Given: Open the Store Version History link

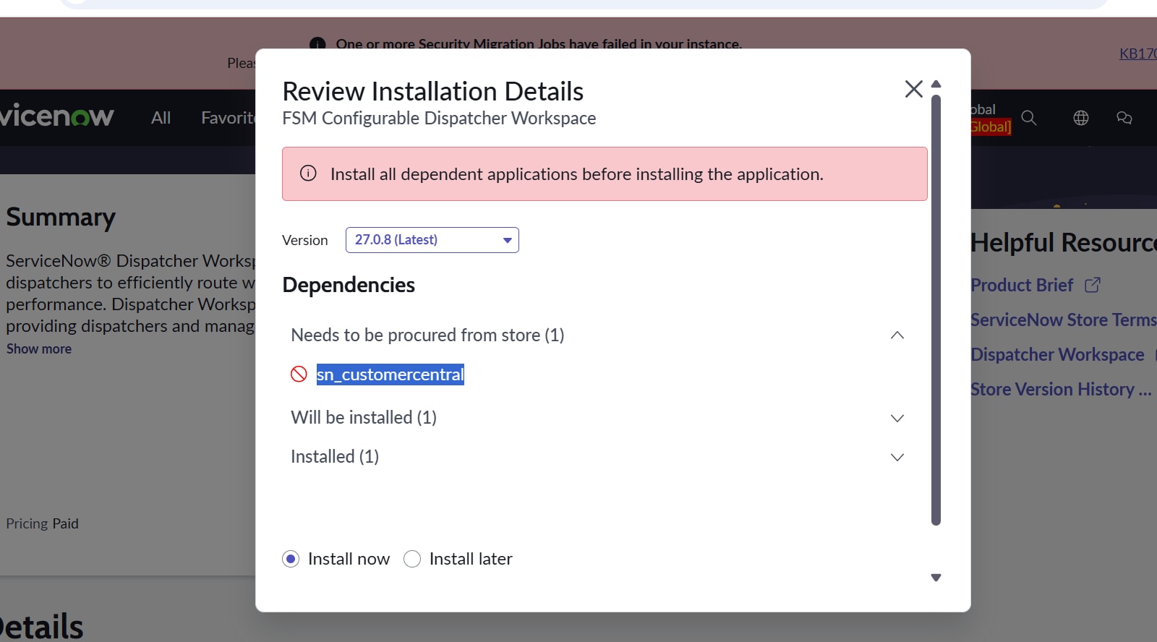Looking at the screenshot, I should [x=1061, y=389].
